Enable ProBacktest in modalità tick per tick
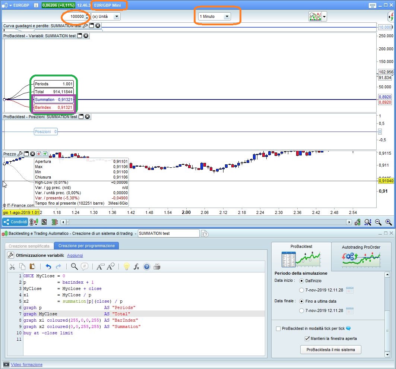 click(278, 329)
